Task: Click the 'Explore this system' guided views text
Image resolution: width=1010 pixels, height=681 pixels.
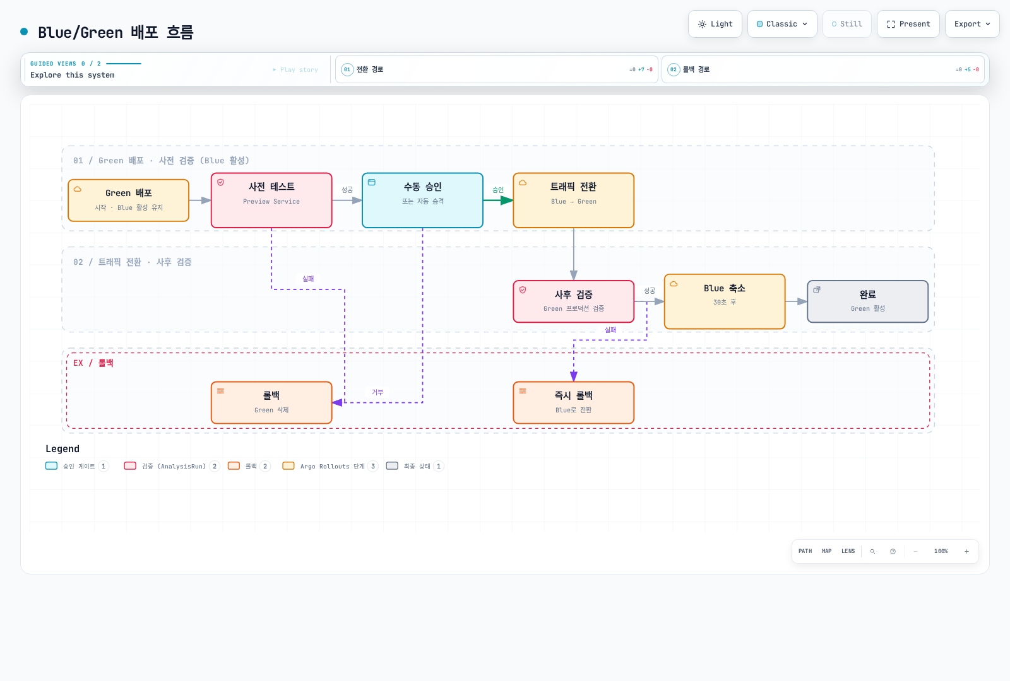Action: click(73, 75)
